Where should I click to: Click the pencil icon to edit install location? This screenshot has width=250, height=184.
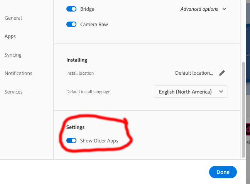221,73
